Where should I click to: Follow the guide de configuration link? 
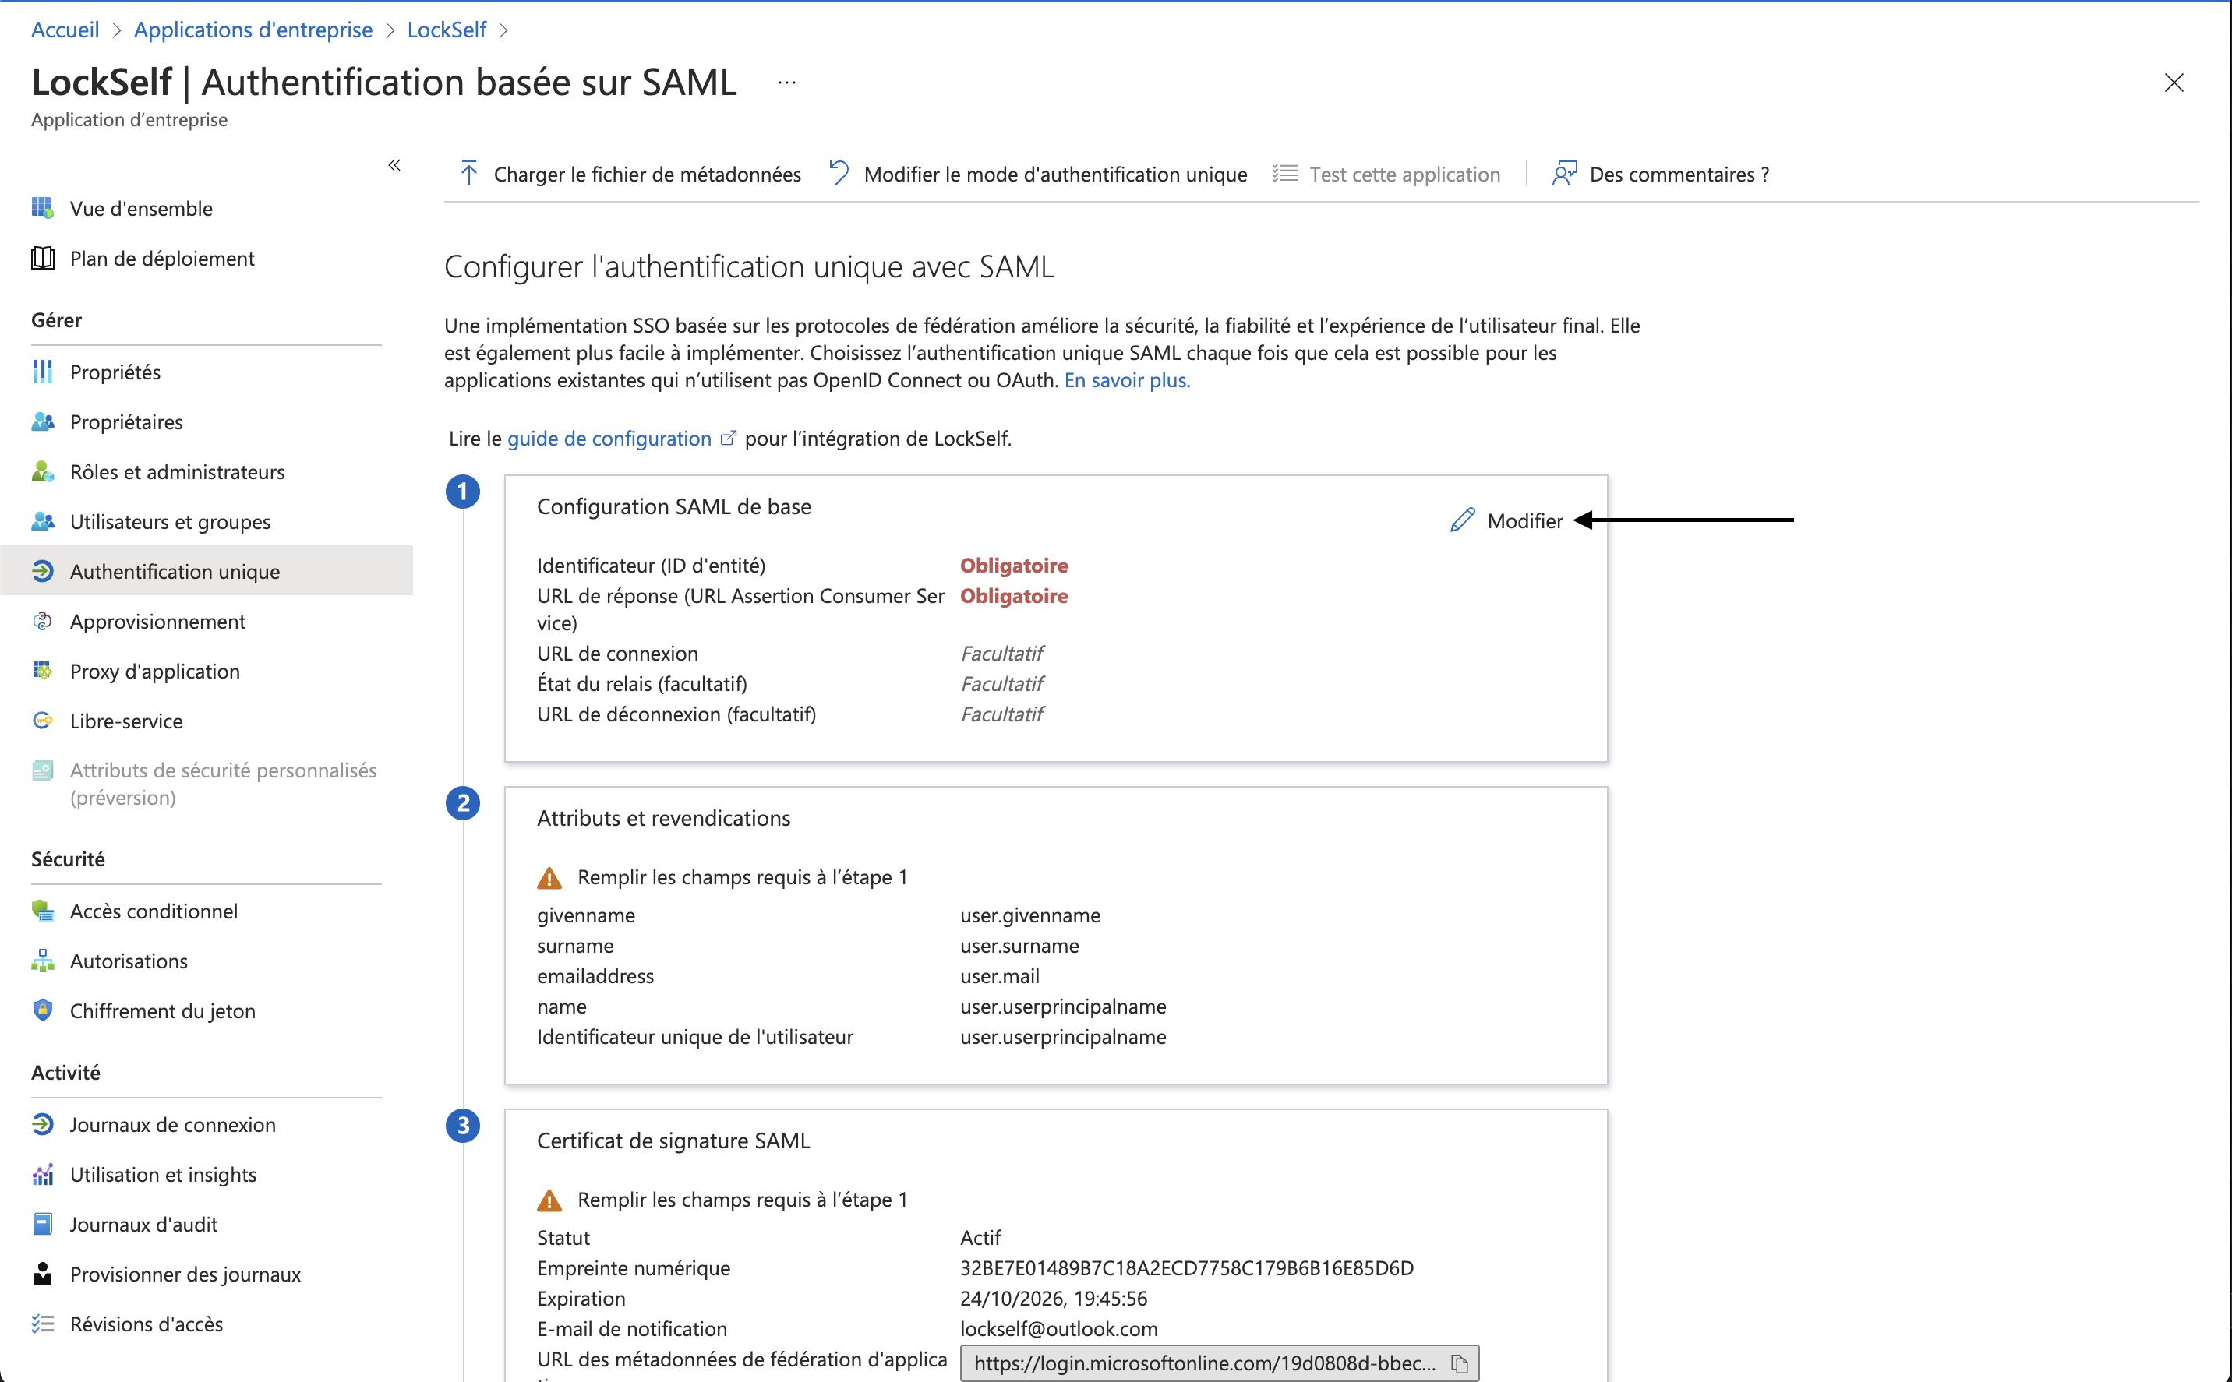609,439
